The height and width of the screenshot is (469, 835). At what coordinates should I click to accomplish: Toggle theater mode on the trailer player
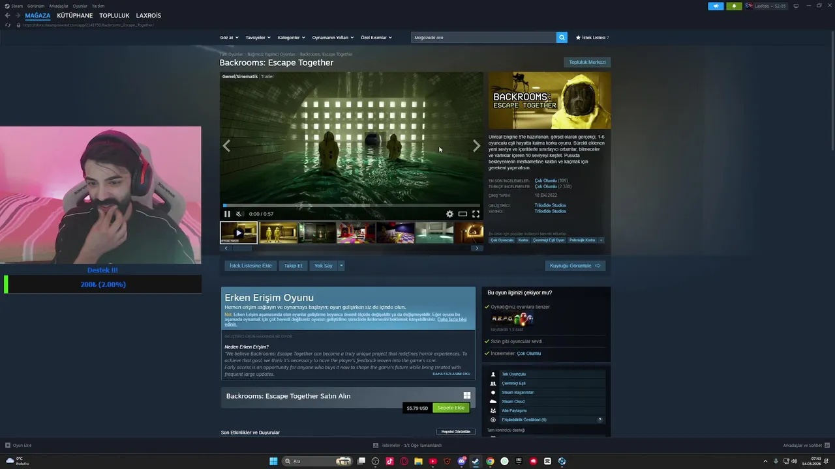click(x=463, y=214)
